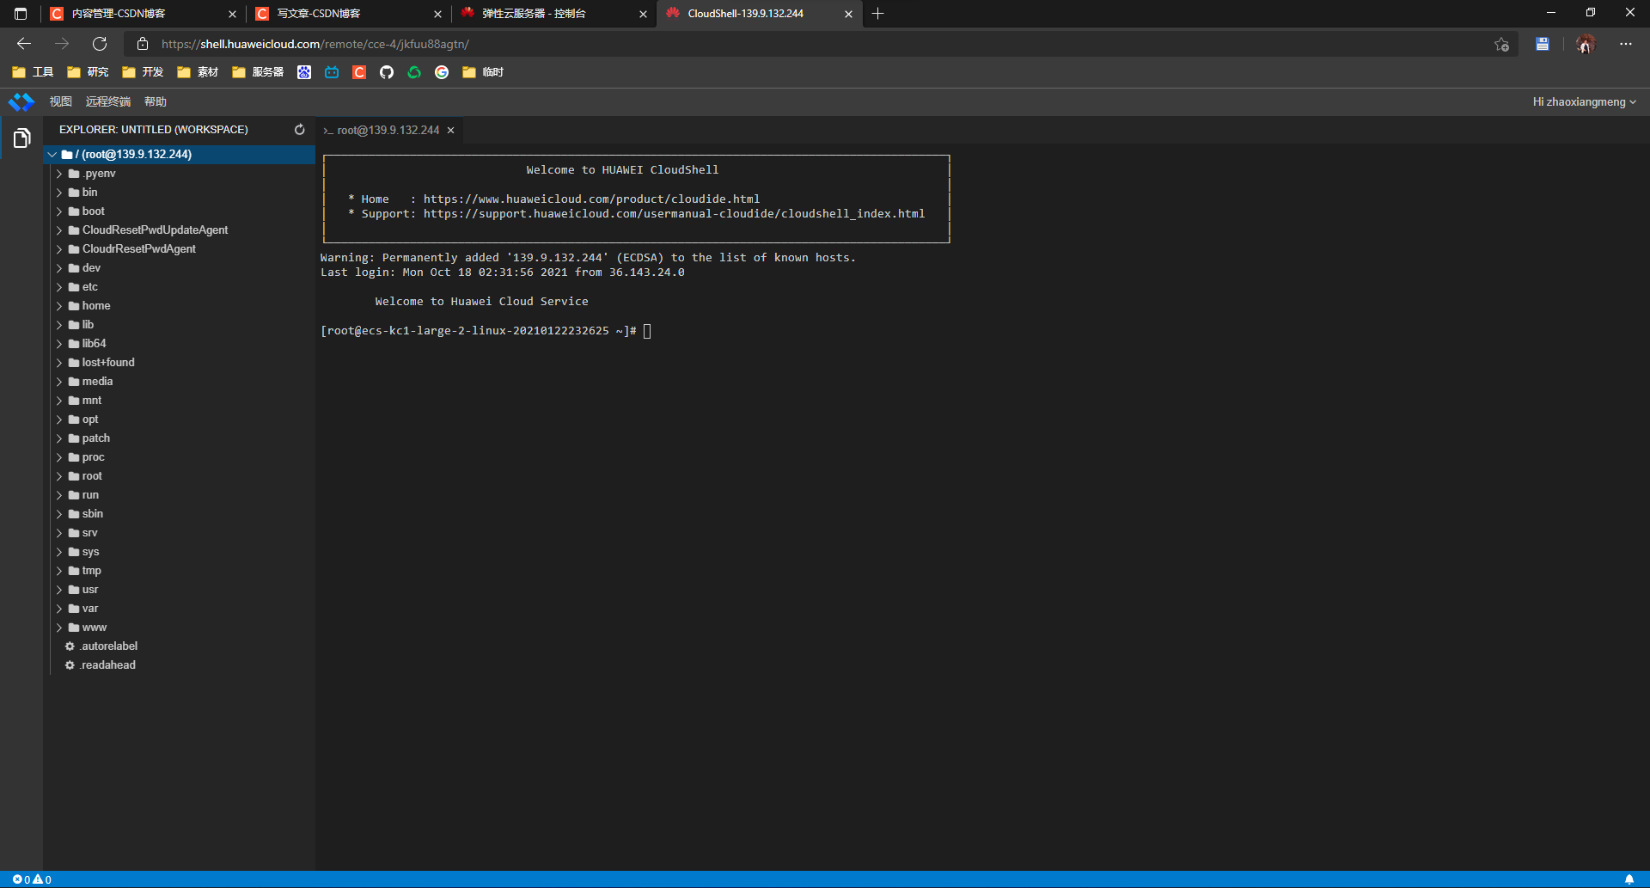Viewport: 1650px width, 888px height.
Task: Open the 视图 menu
Action: [61, 102]
